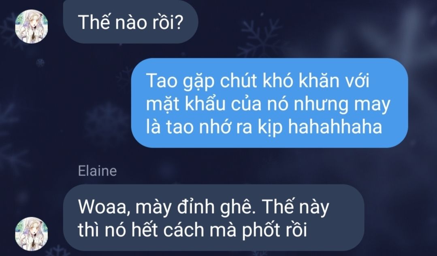Screen dimensions: 437x256
Task: Select Elaine's "Woaa, mày đỉnh ghê" bubble
Action: click(214, 218)
